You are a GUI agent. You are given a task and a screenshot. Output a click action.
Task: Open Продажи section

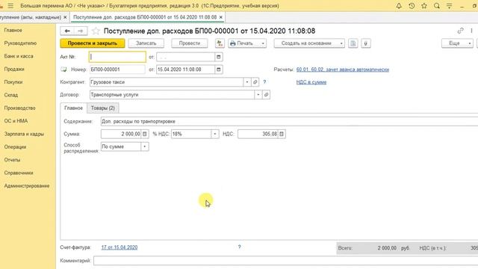pos(14,69)
